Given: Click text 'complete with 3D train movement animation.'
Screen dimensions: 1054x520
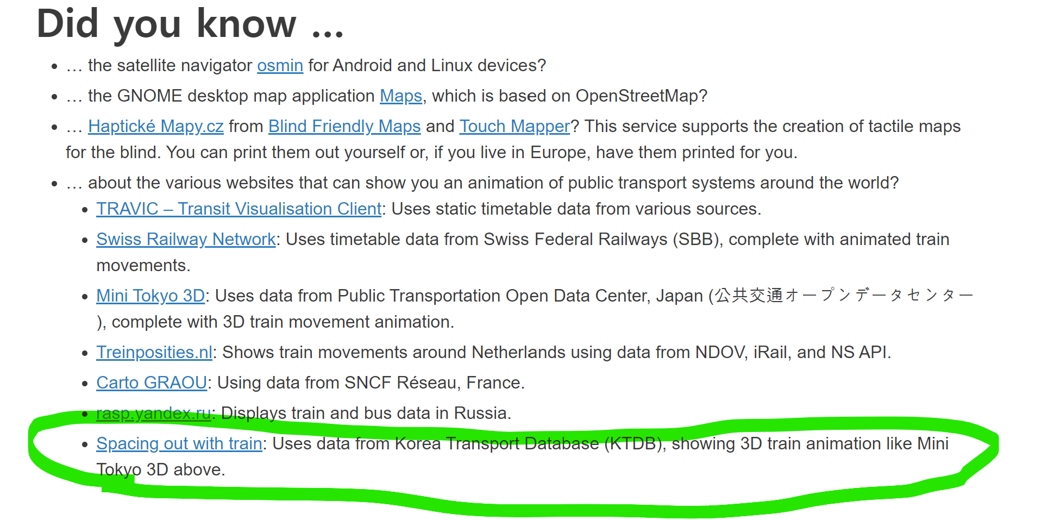Looking at the screenshot, I should pyautogui.click(x=283, y=322).
